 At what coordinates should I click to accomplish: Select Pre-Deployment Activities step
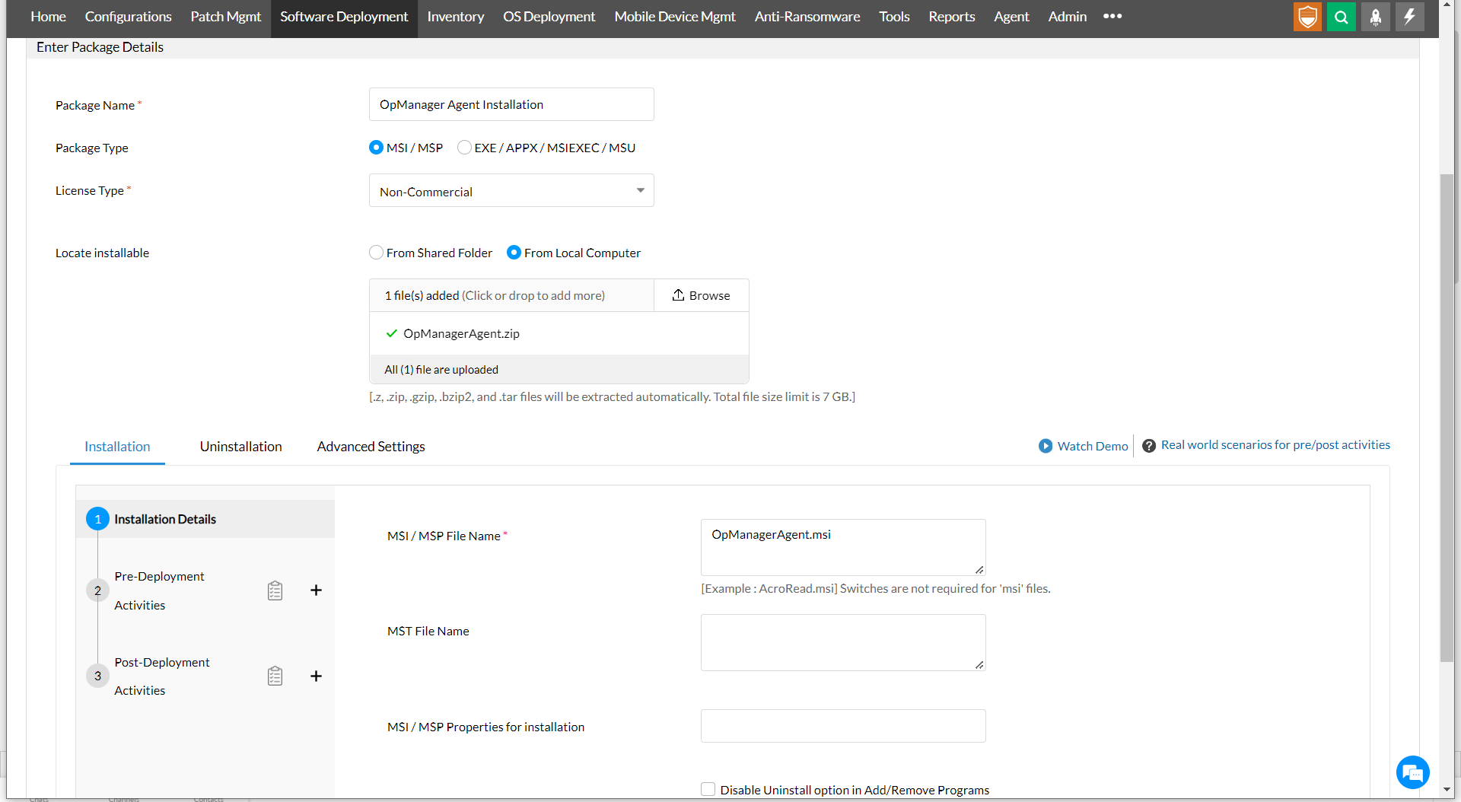(159, 590)
